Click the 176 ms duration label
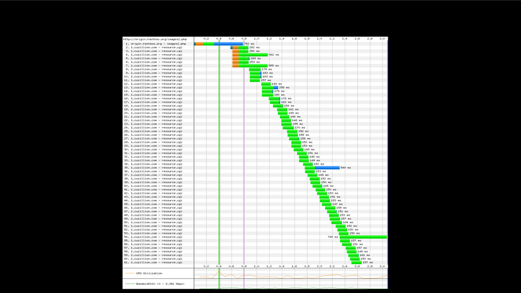Image resolution: width=521 pixels, height=293 pixels. click(286, 98)
